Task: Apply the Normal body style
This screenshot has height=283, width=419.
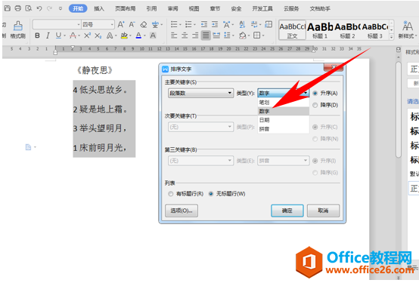Action: coord(293,30)
